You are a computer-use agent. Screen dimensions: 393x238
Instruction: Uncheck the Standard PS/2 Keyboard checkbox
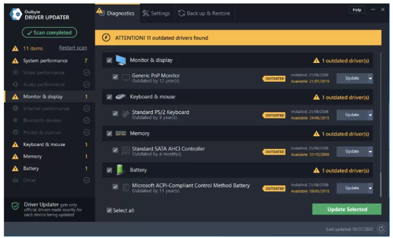(115, 114)
